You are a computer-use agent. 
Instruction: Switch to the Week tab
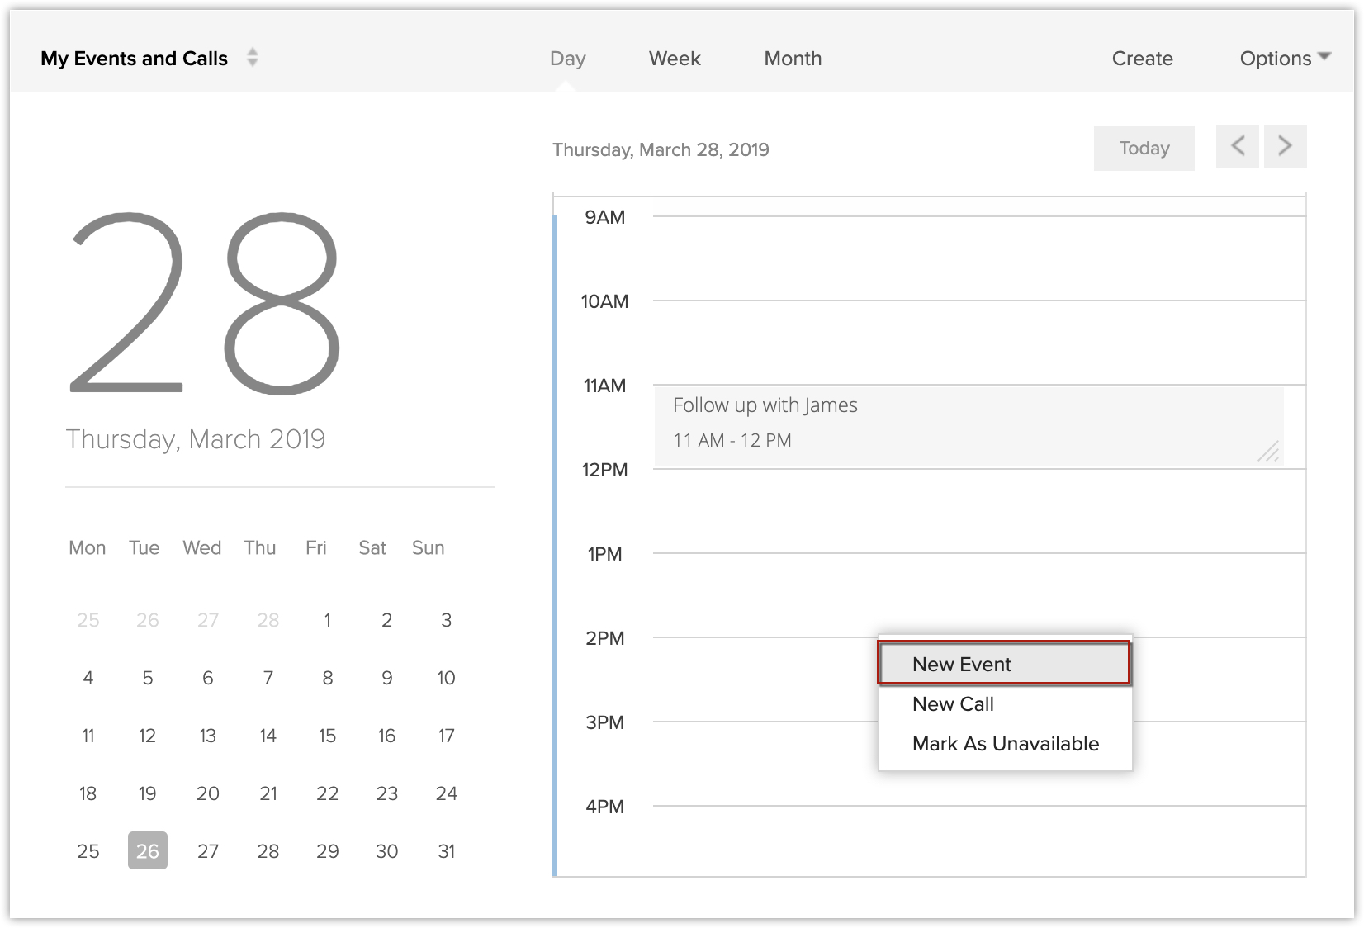[x=674, y=59]
